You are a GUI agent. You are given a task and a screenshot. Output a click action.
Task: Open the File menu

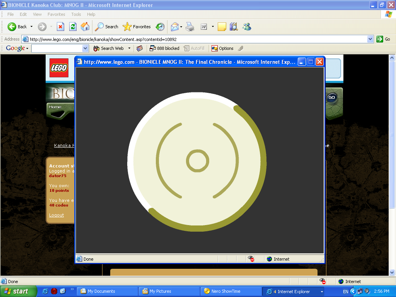[x=10, y=14]
